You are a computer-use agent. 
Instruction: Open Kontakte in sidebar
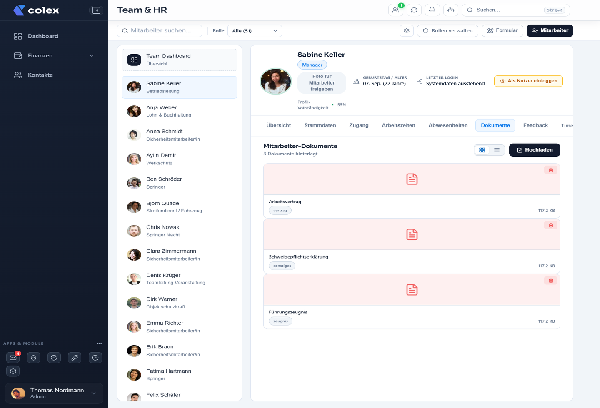[54, 75]
